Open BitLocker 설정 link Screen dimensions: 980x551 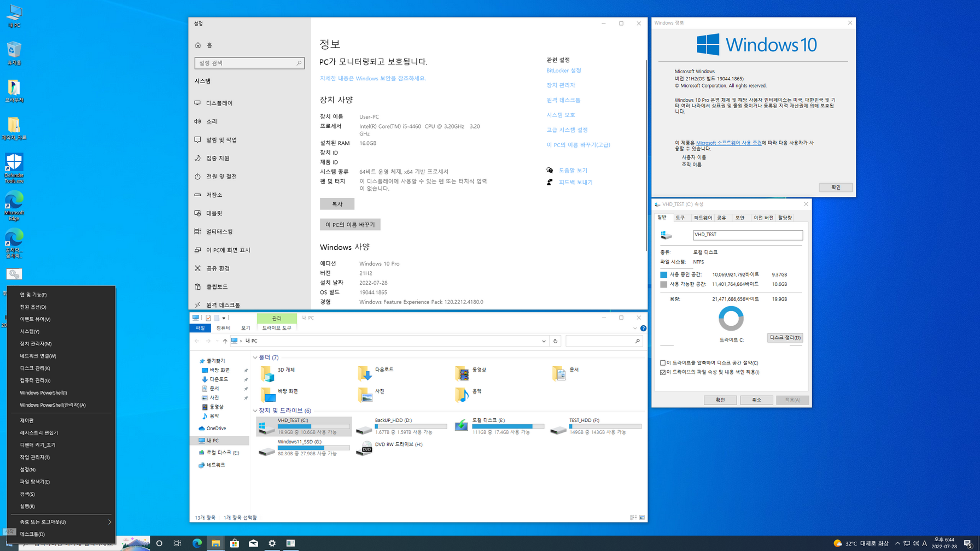pyautogui.click(x=564, y=71)
